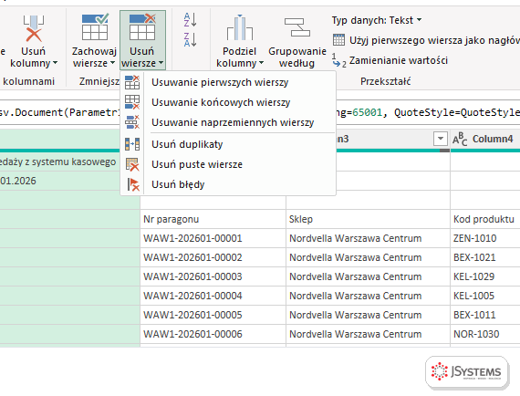
Task: Click Użyj pierwszego wiersza jako nagłówków label
Action: [434, 40]
